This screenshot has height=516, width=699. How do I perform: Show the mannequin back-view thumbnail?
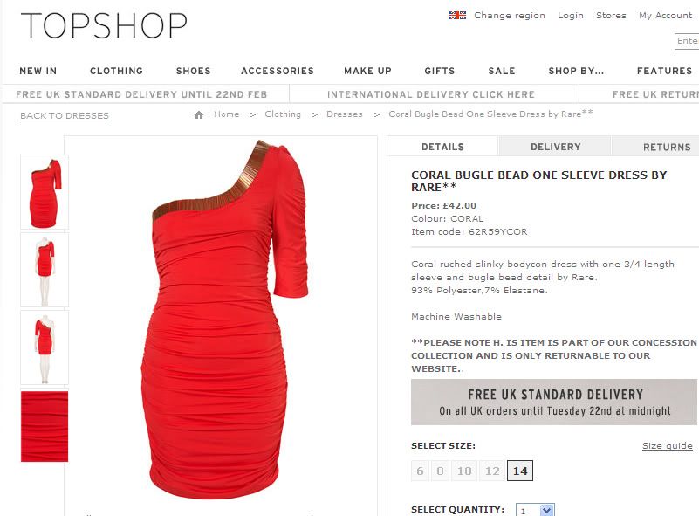coord(45,347)
